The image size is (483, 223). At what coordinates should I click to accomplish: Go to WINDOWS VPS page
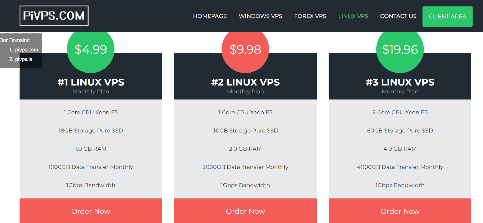(260, 16)
